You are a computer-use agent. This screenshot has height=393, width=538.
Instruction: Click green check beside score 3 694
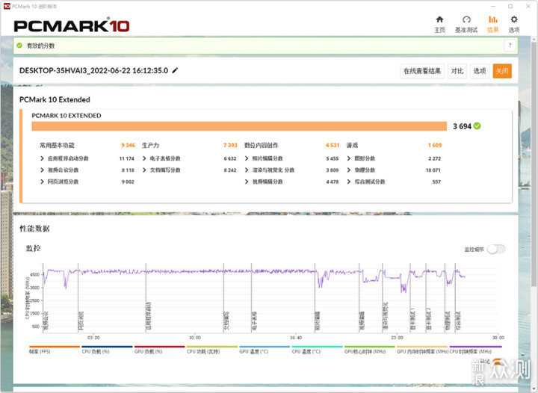[x=477, y=126]
